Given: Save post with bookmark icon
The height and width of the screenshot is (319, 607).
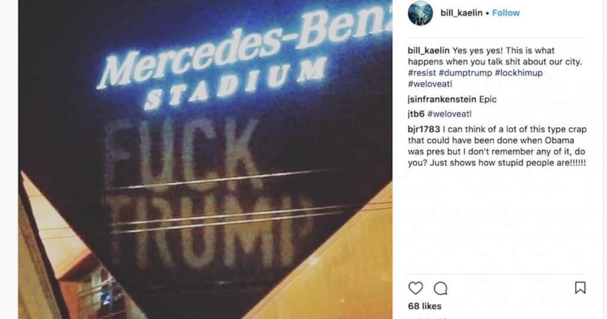Looking at the screenshot, I should tap(580, 288).
